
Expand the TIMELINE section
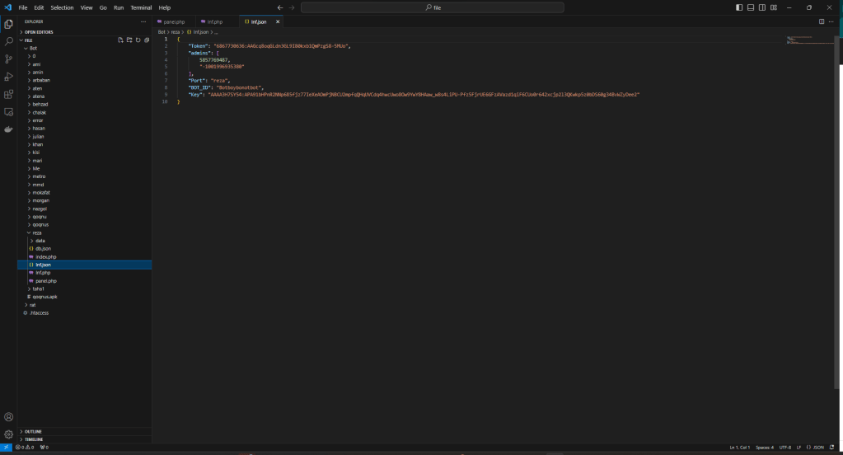(x=34, y=439)
